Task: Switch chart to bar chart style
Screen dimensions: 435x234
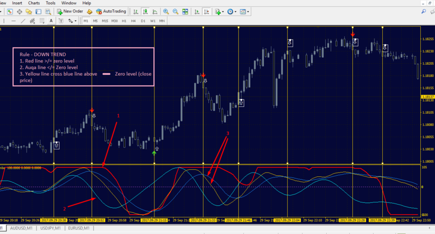Action: (135, 11)
